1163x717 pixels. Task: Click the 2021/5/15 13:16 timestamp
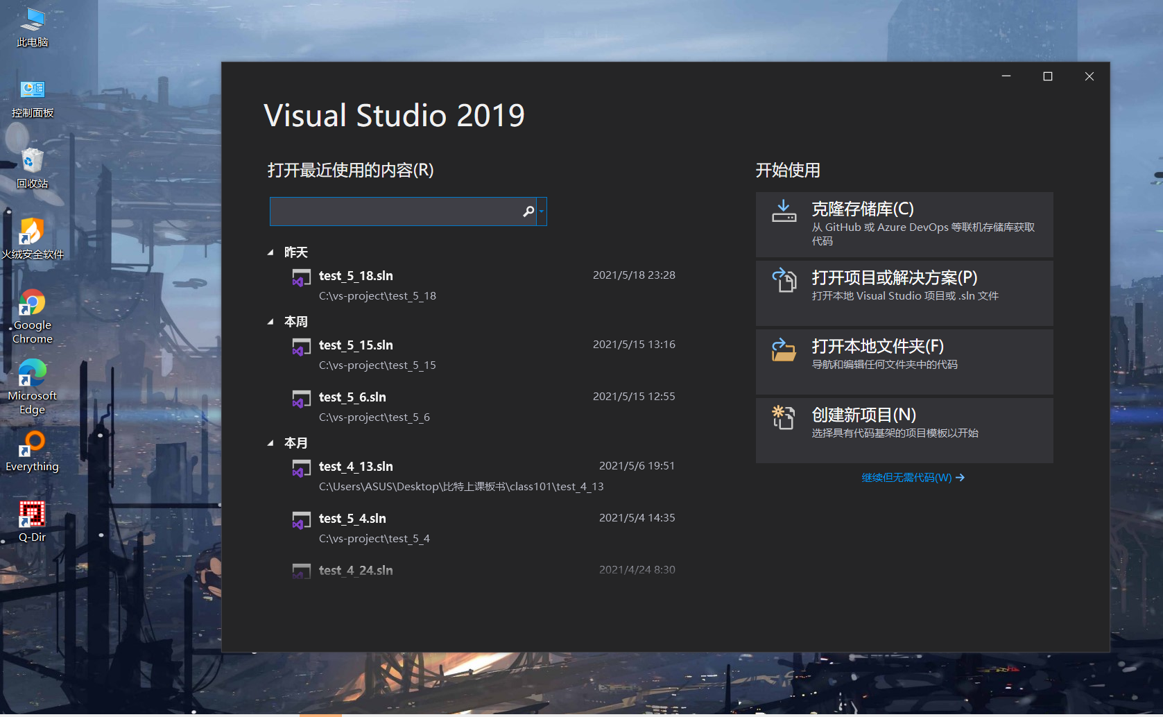point(634,345)
